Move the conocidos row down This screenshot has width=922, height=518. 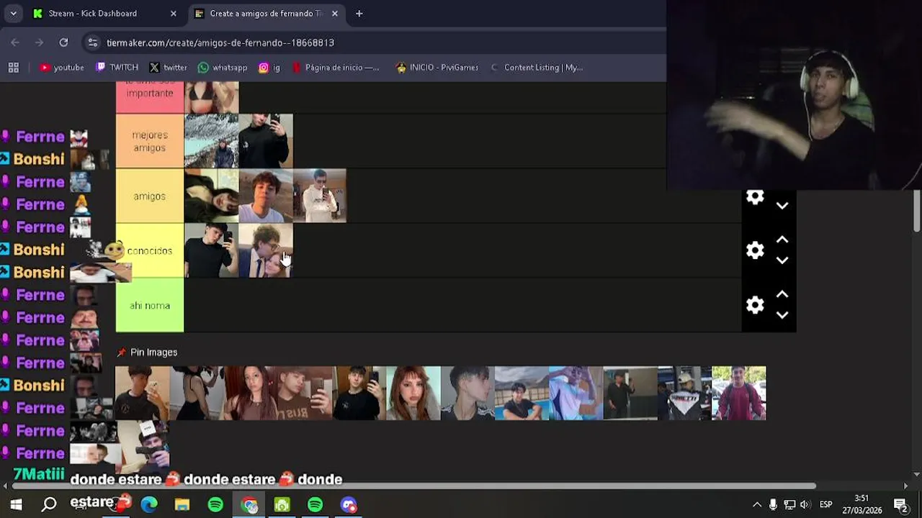point(782,260)
